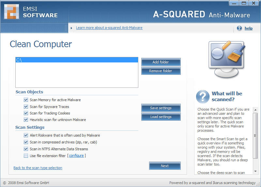Viewport: 261px width, 187px height.
Task: Click the arrow beside Learn more link
Action: click(x=71, y=28)
